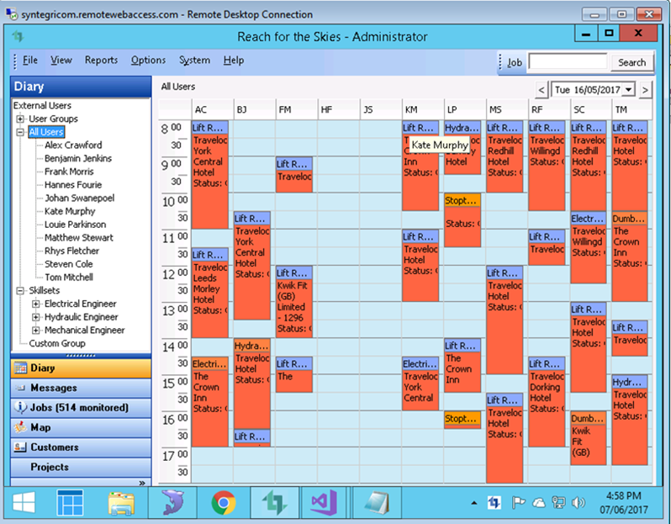Select FM's Kwik Fit (GB) Limited appointment
Screen dimensions: 671x524
tap(294, 302)
